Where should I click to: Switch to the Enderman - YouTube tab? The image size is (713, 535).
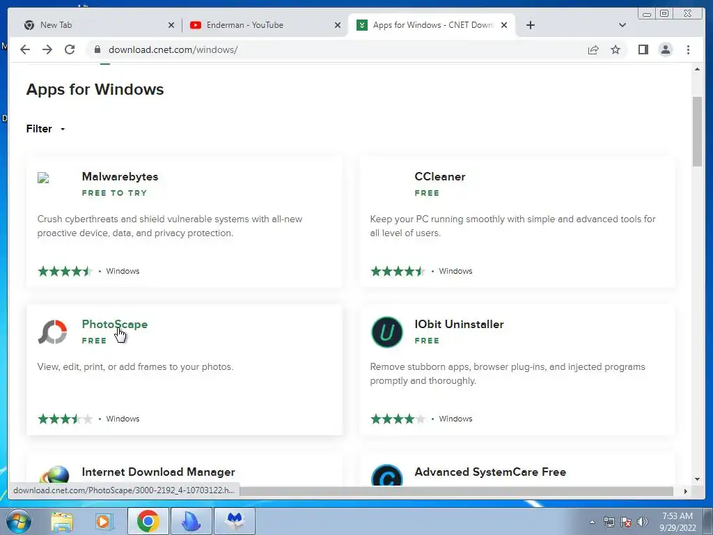pyautogui.click(x=265, y=25)
